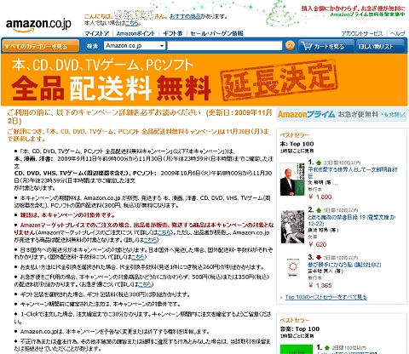409x354 pixels.
Task: Click こちら link about お急ぎ便
Action: pyautogui.click(x=145, y=284)
